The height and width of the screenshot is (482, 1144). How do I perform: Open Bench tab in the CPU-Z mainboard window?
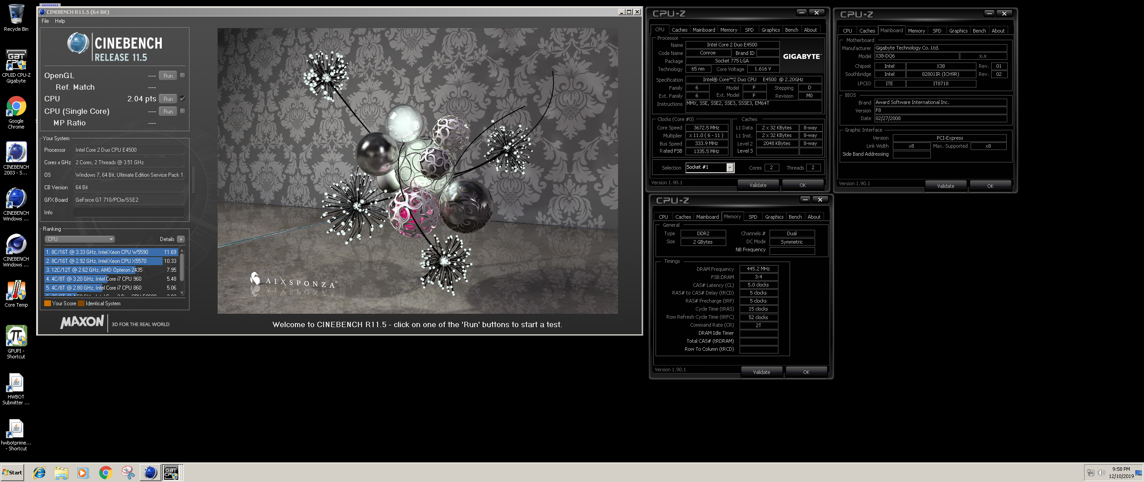pyautogui.click(x=979, y=31)
